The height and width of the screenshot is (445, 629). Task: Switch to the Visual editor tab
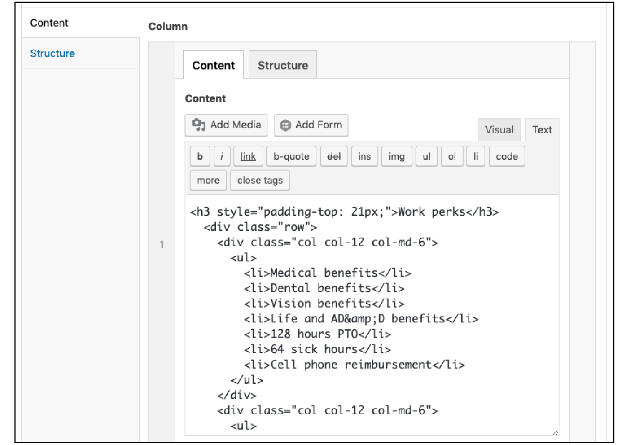click(499, 130)
